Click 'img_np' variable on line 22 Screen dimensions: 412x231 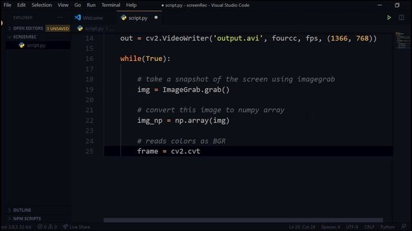150,121
